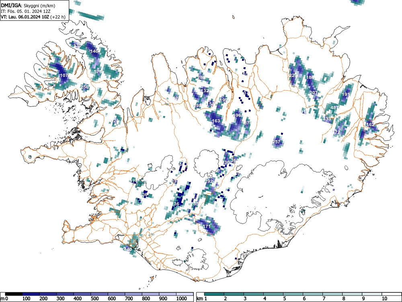
Task: Click the visibility value "163" on the map
Action: coord(216,121)
